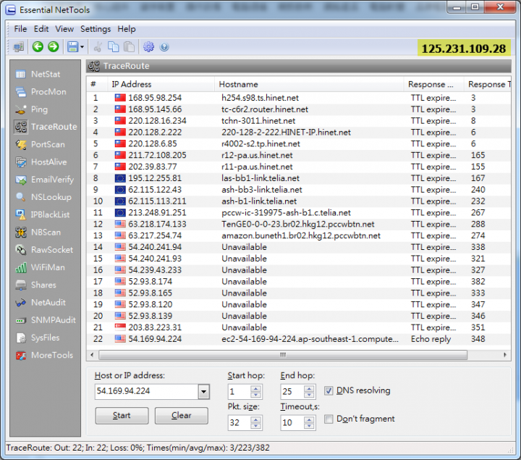
Task: Click the yellow 125.231.109.28 IP display
Action: coord(464,49)
